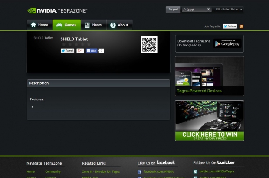
Task: Click the Click Here To Win banner
Action: tap(210, 121)
